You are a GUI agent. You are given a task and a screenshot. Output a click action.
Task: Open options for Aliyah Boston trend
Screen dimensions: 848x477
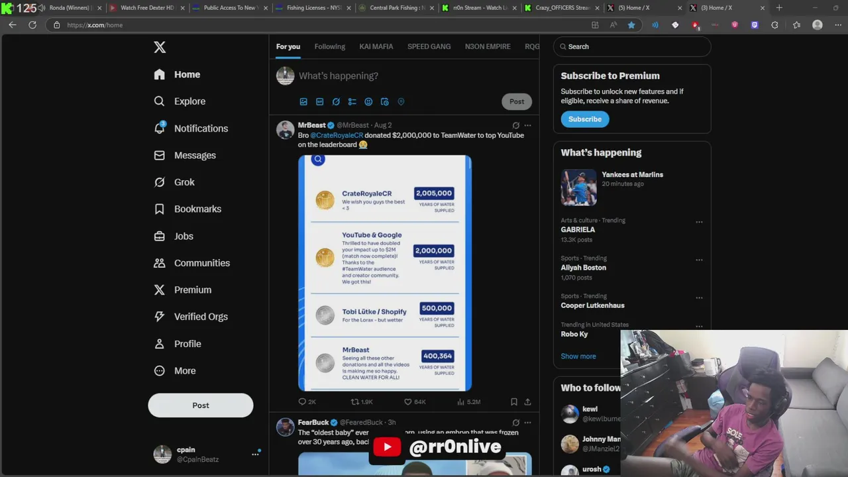coord(699,260)
